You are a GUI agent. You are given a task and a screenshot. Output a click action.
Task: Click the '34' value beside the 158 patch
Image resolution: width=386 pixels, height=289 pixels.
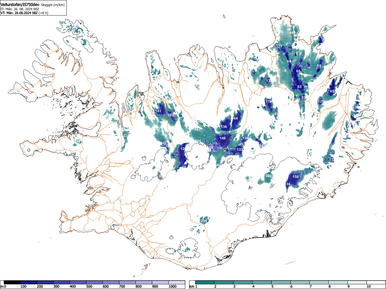tap(288, 184)
